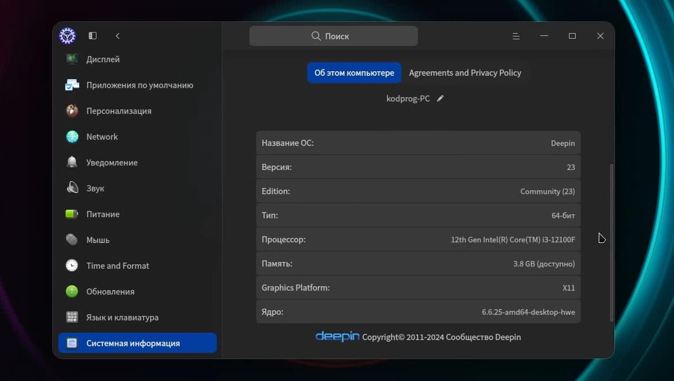The image size is (674, 381).
Task: Click the Time and Format clock icon
Action: coord(72,265)
